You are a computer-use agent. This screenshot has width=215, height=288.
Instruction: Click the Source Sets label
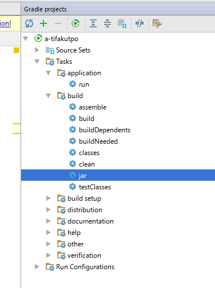click(73, 50)
